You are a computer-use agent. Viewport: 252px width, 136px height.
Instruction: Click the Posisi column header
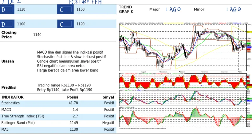click(x=73, y=97)
